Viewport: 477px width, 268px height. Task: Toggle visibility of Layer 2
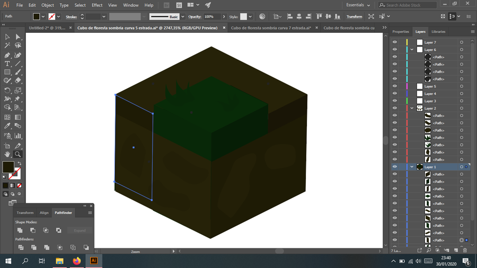(x=394, y=108)
